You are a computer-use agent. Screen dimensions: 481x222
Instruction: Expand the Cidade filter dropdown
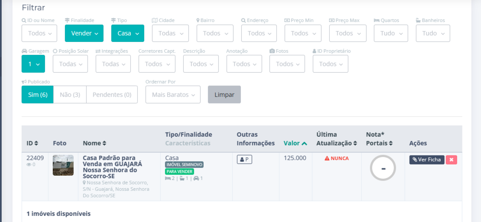[170, 33]
